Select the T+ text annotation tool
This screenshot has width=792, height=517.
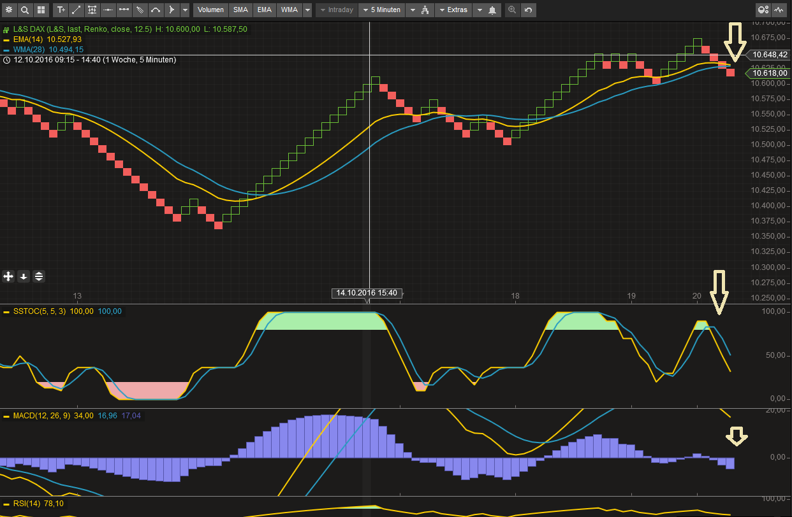click(x=61, y=10)
